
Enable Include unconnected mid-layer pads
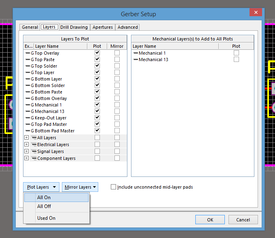pyautogui.click(x=114, y=187)
